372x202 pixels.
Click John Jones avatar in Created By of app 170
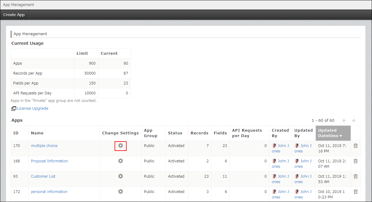274,145
